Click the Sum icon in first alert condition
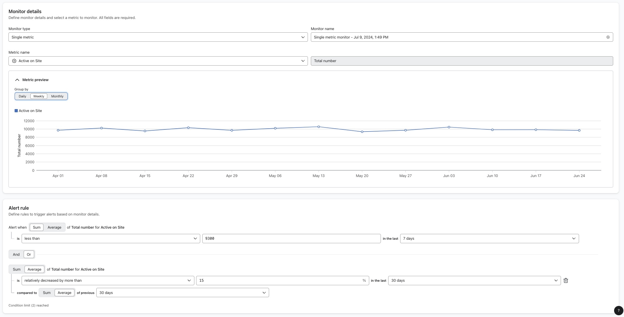624x317 pixels. pyautogui.click(x=36, y=227)
